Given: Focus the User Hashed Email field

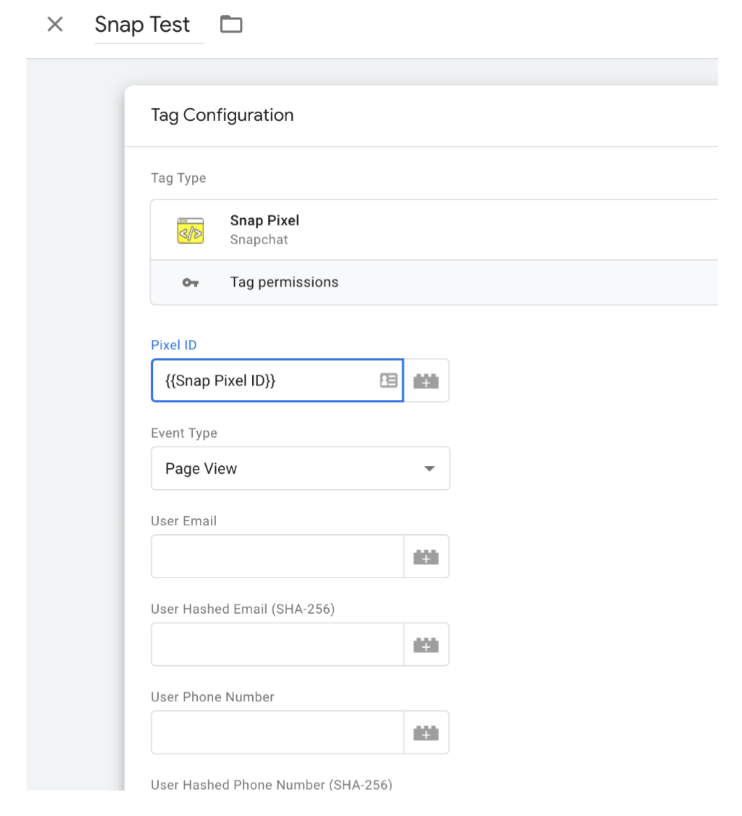Looking at the screenshot, I should point(278,644).
